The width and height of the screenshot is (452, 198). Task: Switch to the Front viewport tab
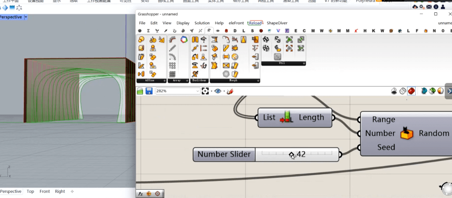45,191
